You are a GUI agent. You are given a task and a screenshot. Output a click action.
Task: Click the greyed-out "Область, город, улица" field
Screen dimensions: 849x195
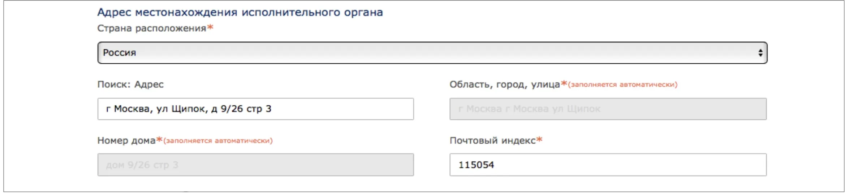[608, 109]
